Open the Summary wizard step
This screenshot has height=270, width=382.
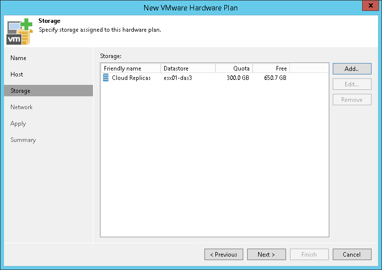[x=23, y=140]
